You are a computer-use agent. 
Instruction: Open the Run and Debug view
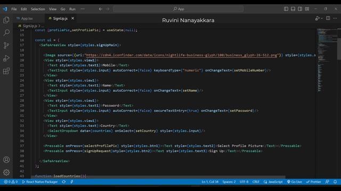point(6,58)
